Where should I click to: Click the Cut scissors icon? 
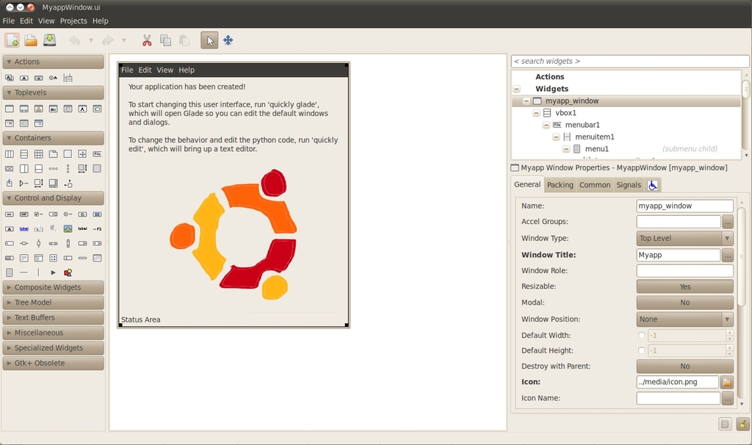point(147,40)
